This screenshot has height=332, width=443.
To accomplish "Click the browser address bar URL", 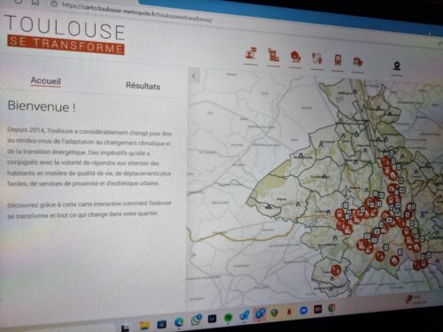I will point(137,12).
